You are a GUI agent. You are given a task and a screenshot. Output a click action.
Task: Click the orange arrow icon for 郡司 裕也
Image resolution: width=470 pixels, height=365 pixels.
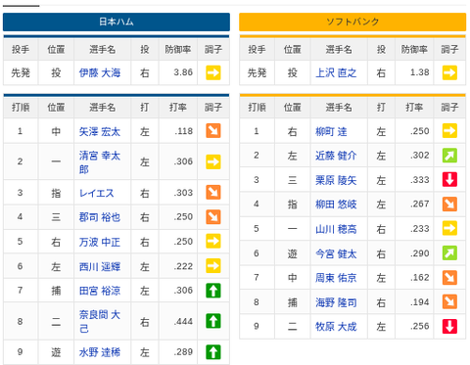(213, 217)
